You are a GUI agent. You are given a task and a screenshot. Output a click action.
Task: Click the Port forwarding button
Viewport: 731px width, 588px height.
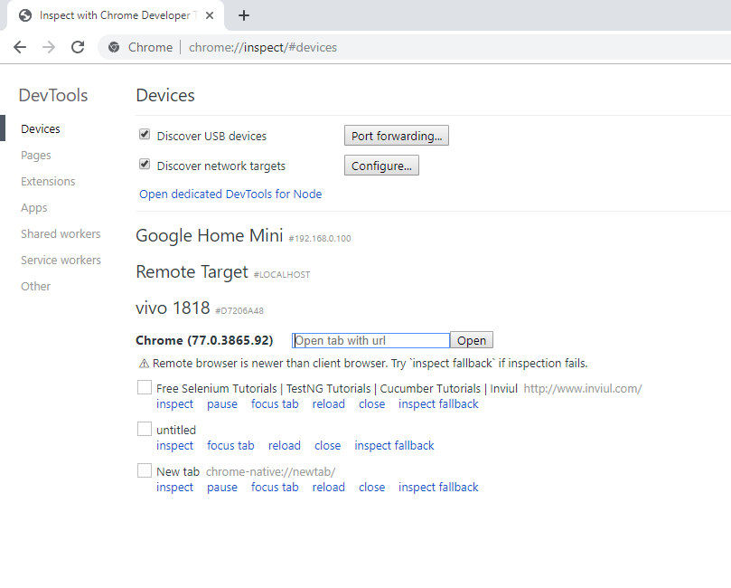click(397, 136)
